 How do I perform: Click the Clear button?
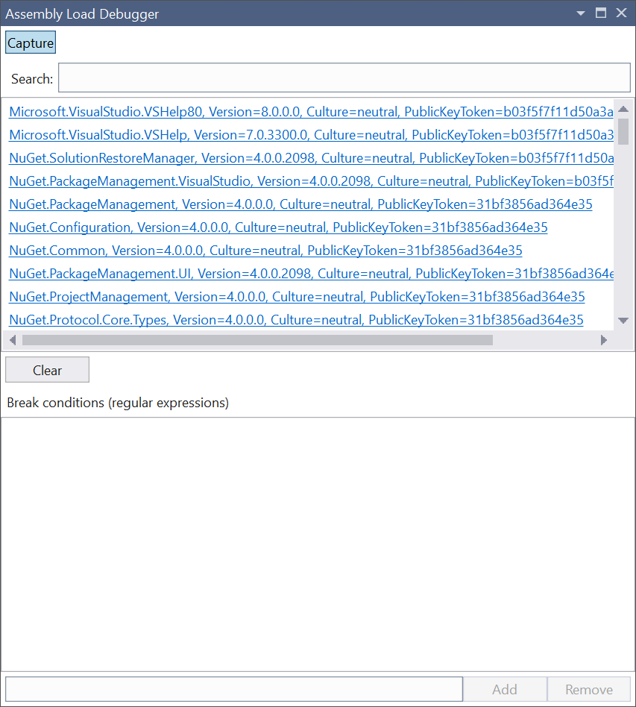47,370
